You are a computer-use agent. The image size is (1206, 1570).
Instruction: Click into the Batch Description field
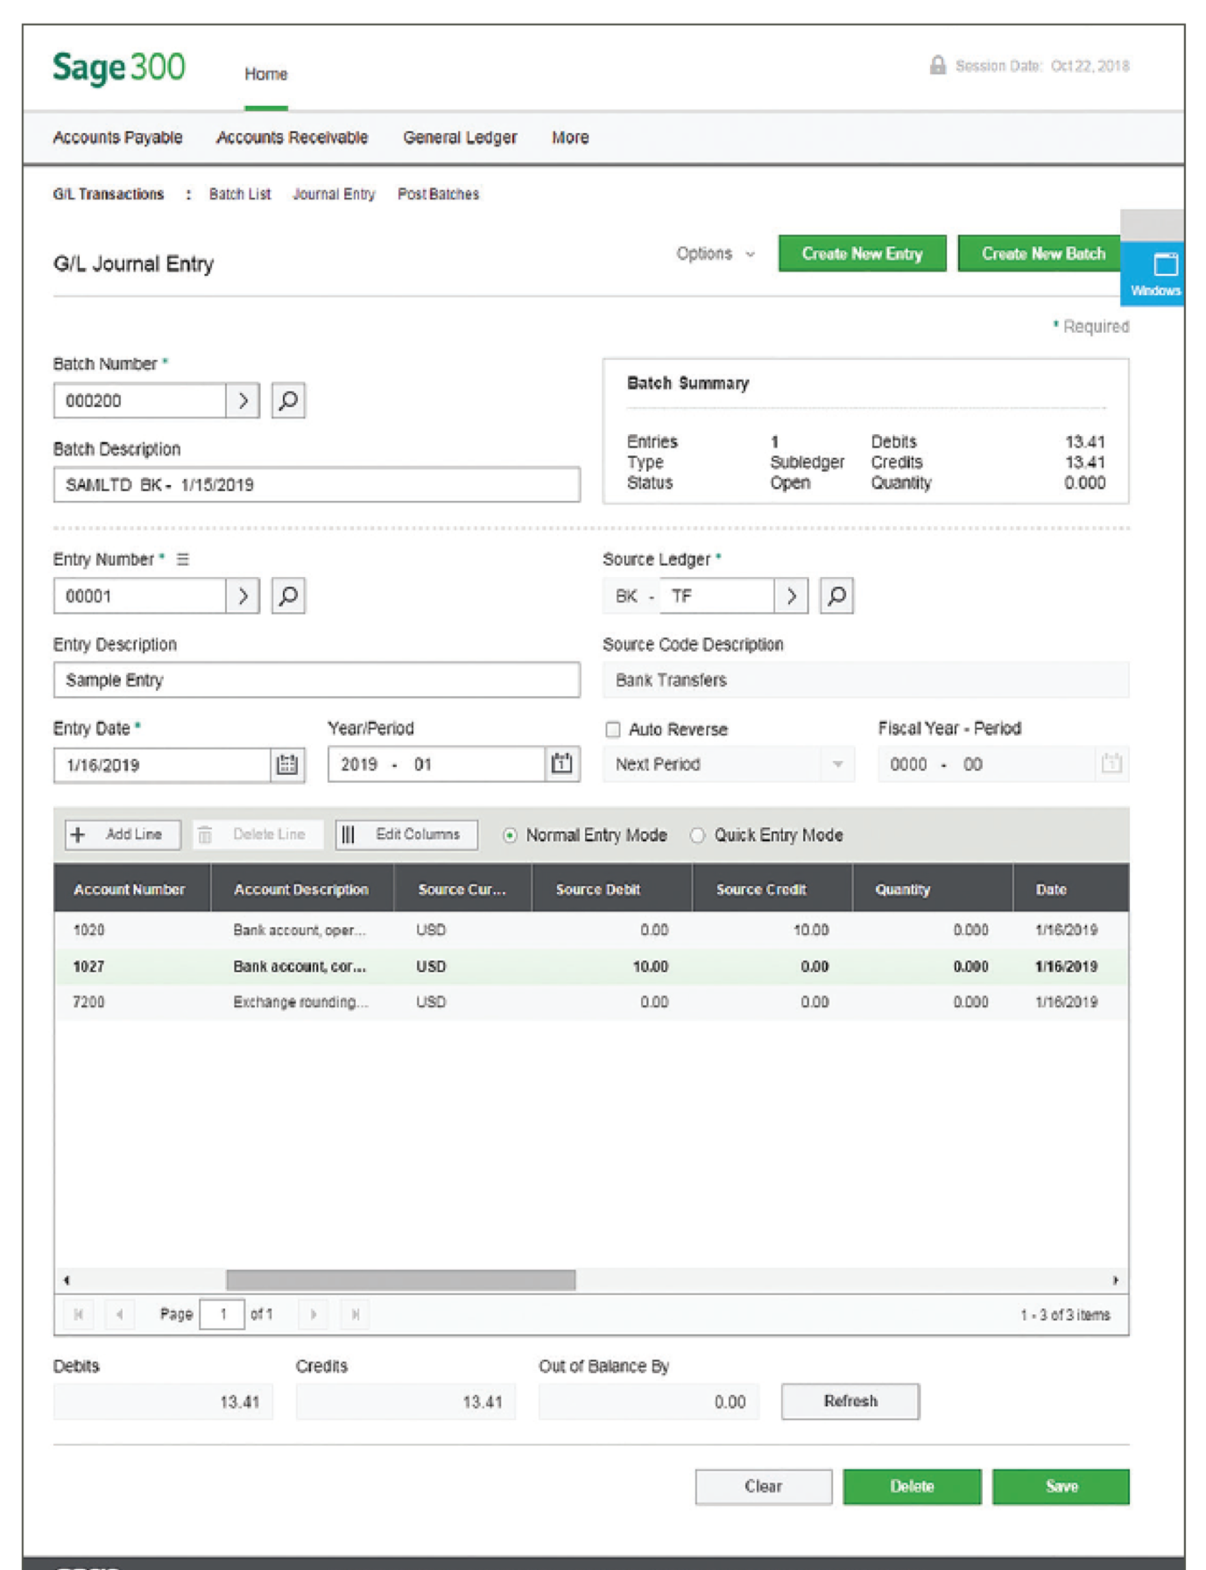[316, 485]
